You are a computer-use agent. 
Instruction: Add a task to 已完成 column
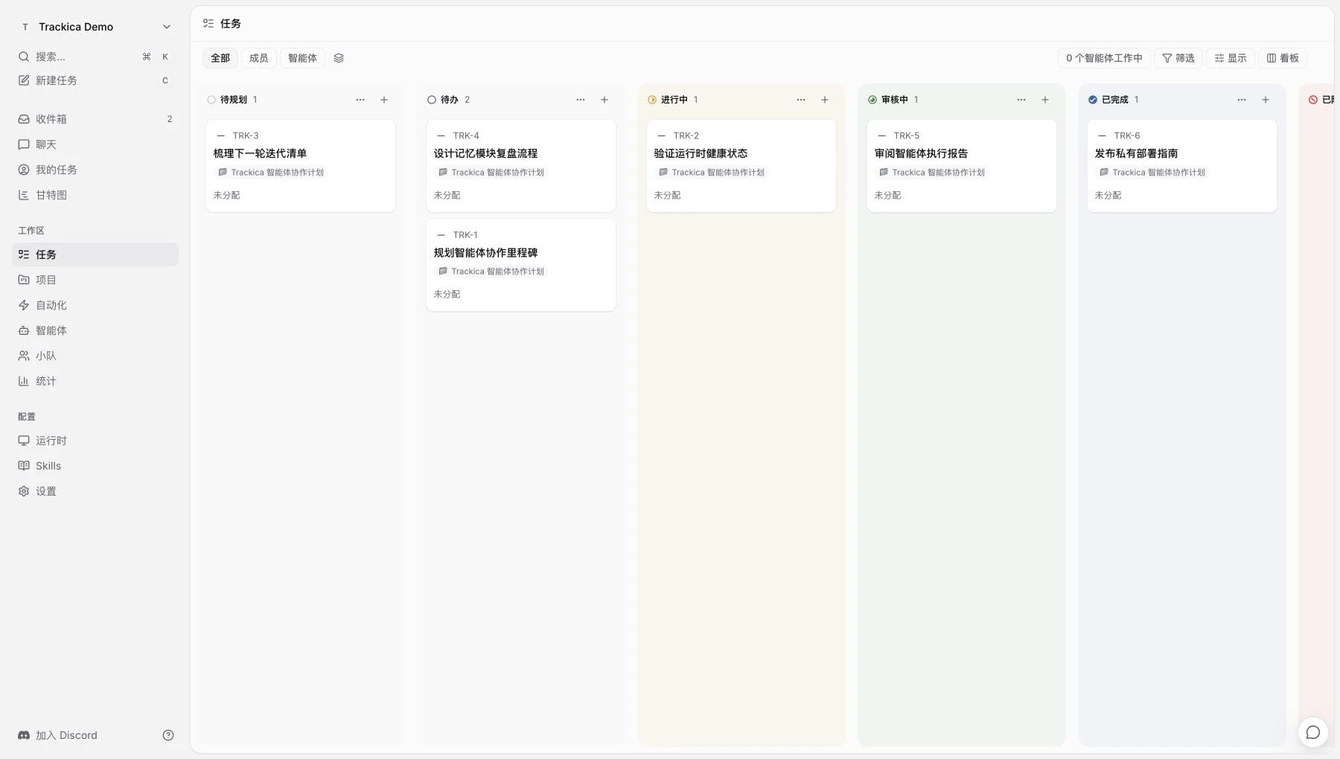coord(1266,100)
